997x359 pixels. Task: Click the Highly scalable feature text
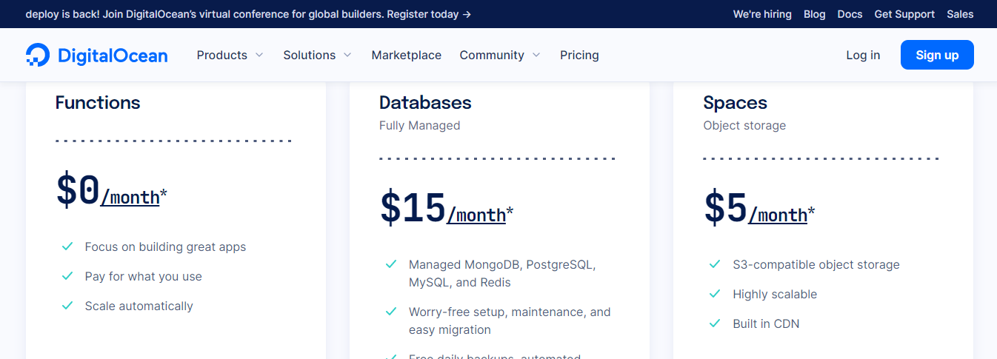775,294
